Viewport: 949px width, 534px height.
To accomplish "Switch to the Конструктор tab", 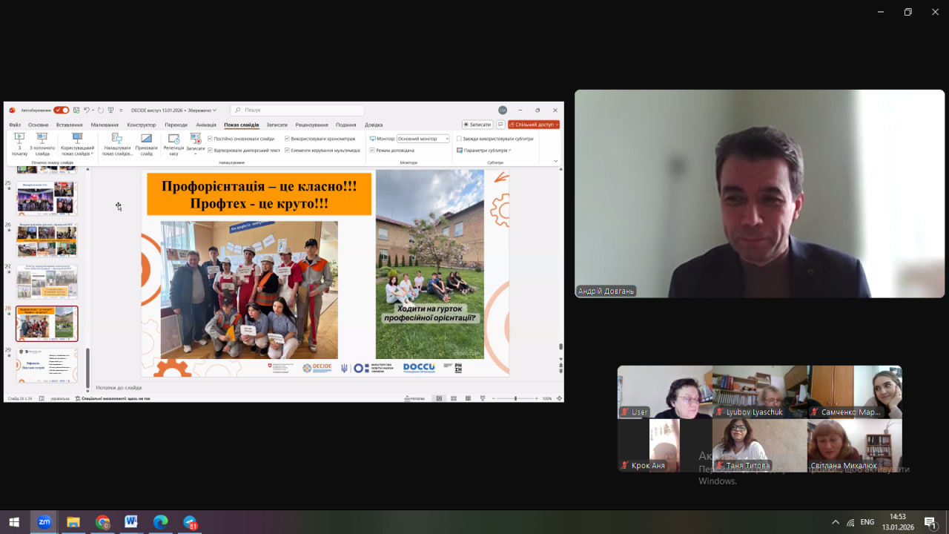I will tap(142, 125).
